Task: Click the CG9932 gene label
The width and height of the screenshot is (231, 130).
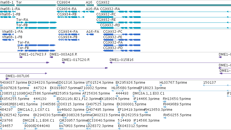Action: click(103, 2)
